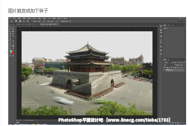Select the Hand tool
The image size is (188, 126).
13,46
